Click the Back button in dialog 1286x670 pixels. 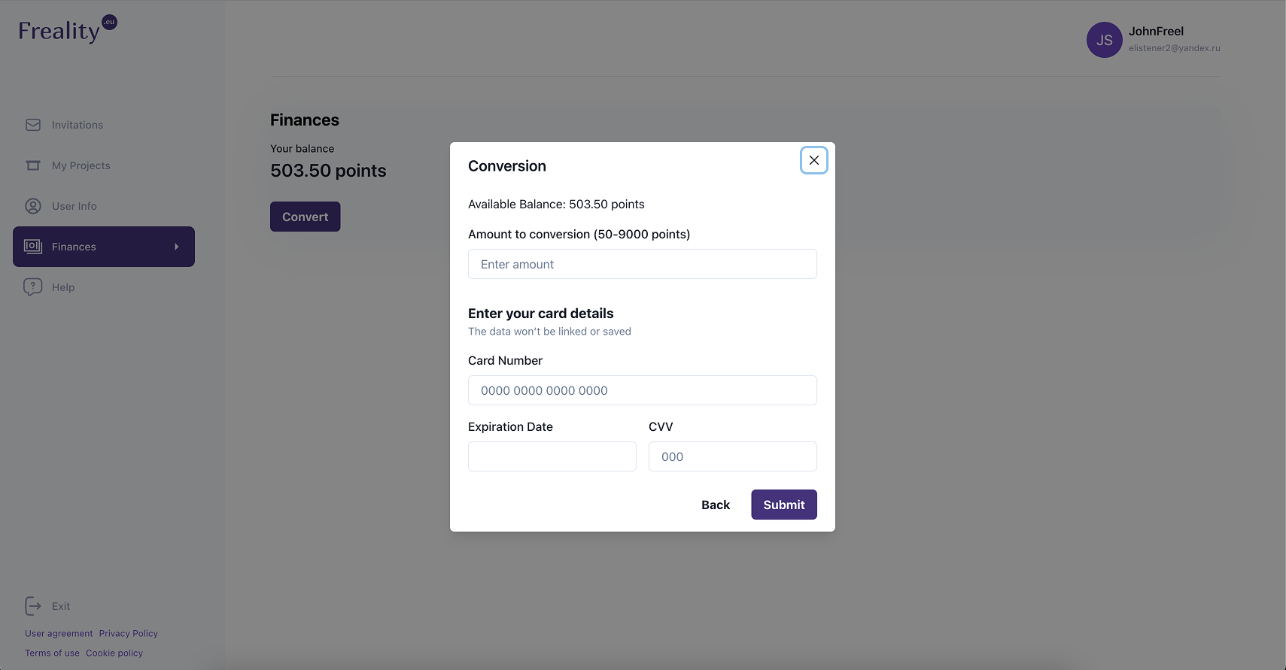[715, 505]
